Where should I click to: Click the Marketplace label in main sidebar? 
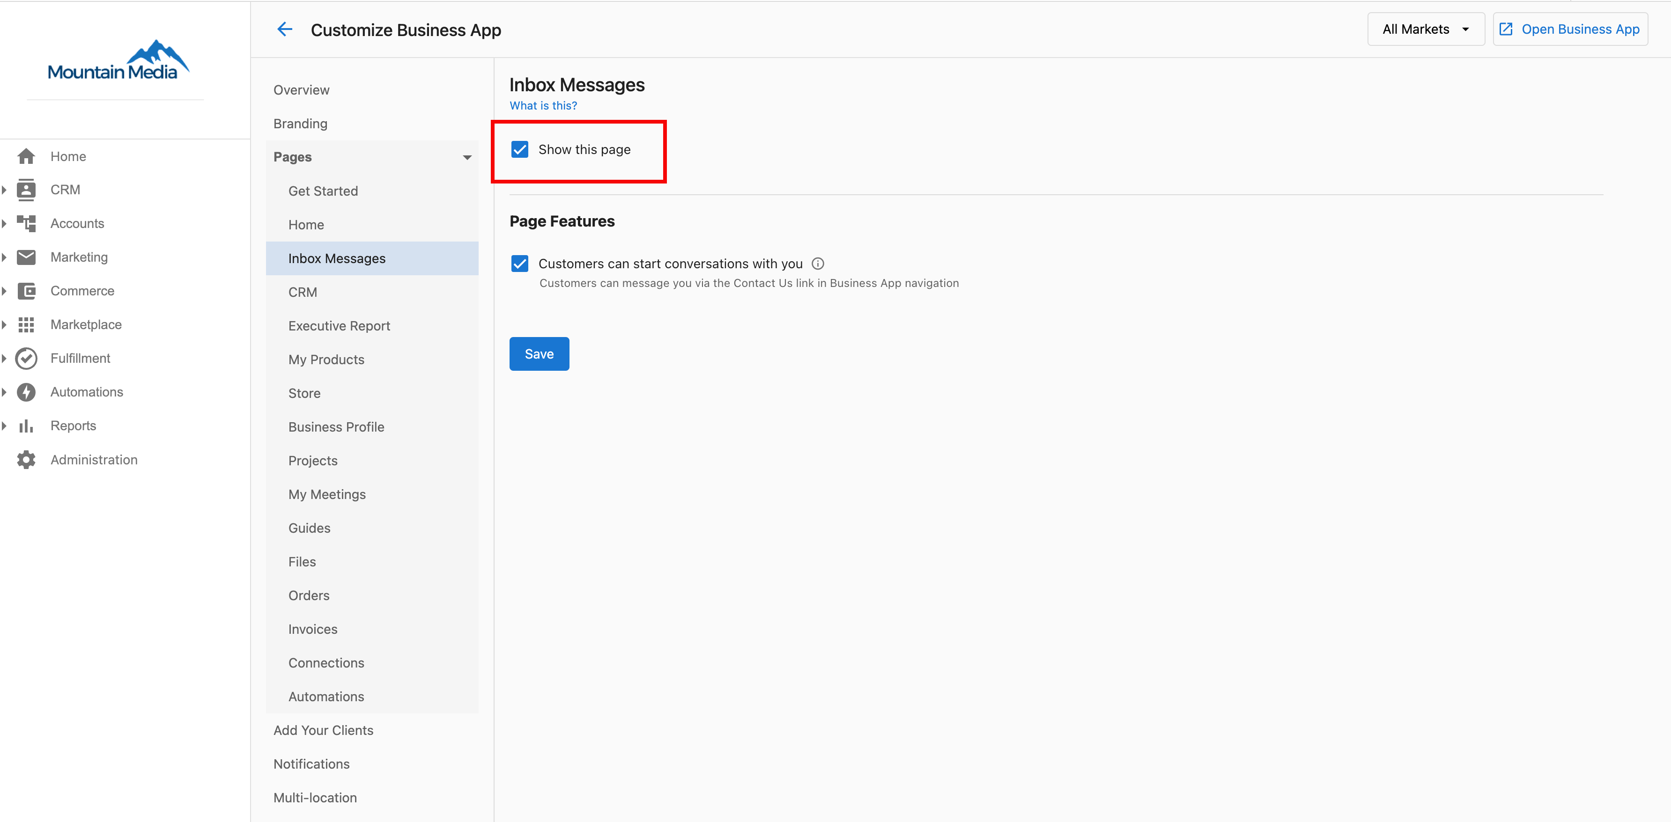coord(86,325)
